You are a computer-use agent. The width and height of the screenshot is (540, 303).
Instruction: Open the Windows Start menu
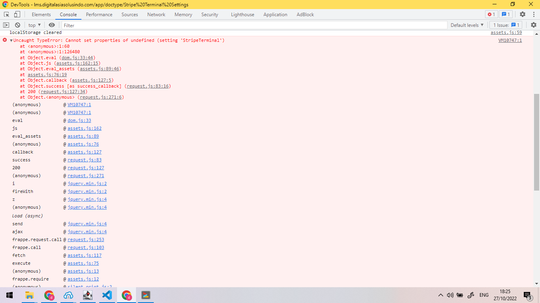tap(9, 295)
